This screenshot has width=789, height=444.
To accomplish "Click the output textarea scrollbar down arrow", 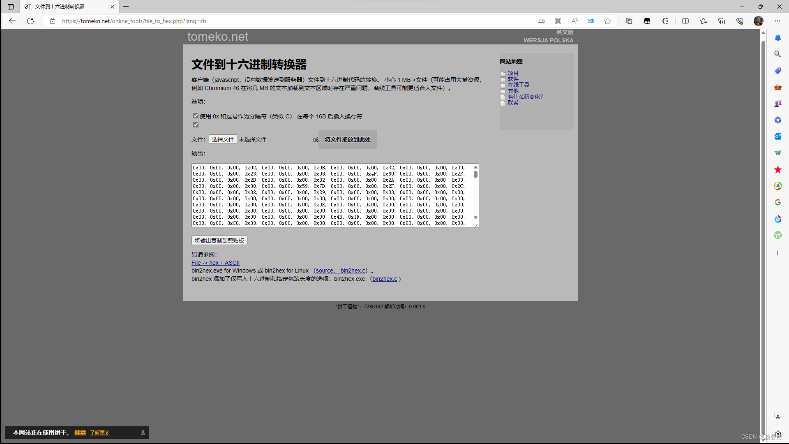I will pos(475,217).
